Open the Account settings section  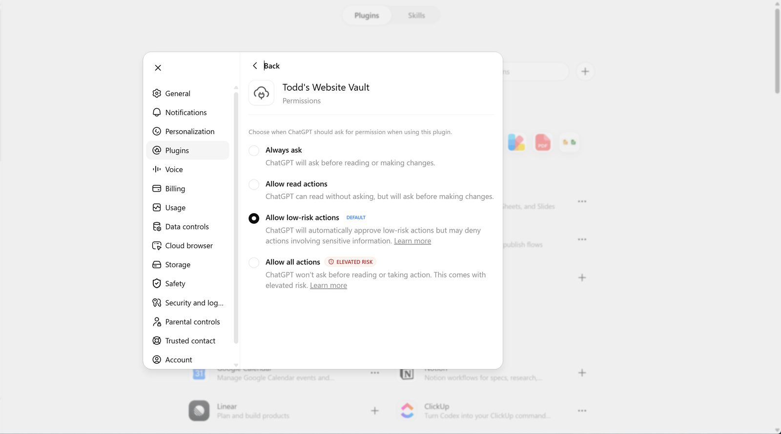click(x=187, y=359)
